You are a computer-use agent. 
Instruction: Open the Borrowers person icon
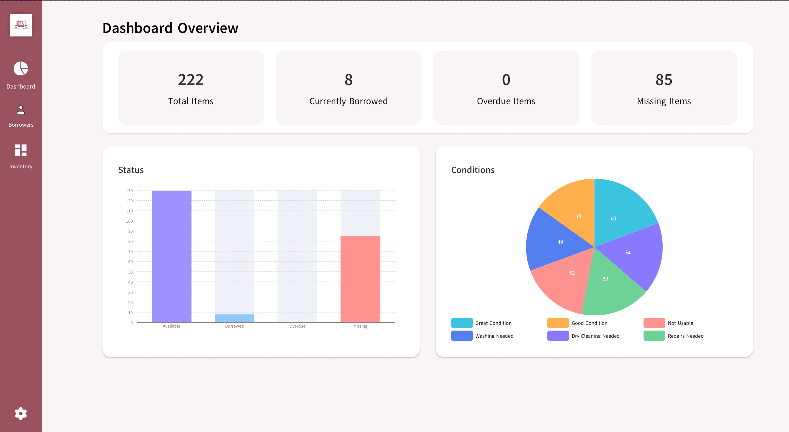tap(21, 110)
